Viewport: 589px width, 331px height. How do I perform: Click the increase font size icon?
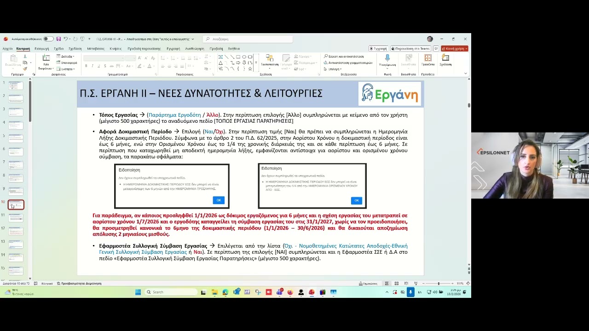[140, 58]
